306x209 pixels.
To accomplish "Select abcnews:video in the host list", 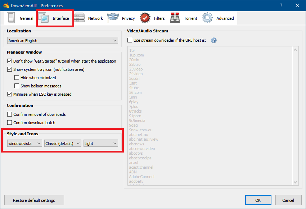I will [142, 149].
